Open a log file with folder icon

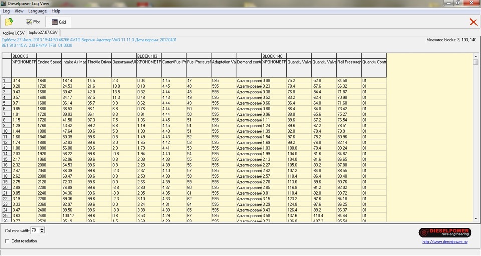coord(9,22)
